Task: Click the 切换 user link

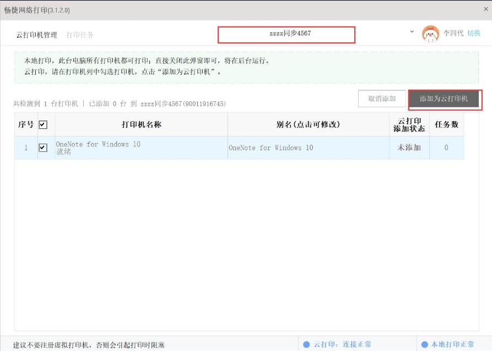Action: (x=474, y=33)
